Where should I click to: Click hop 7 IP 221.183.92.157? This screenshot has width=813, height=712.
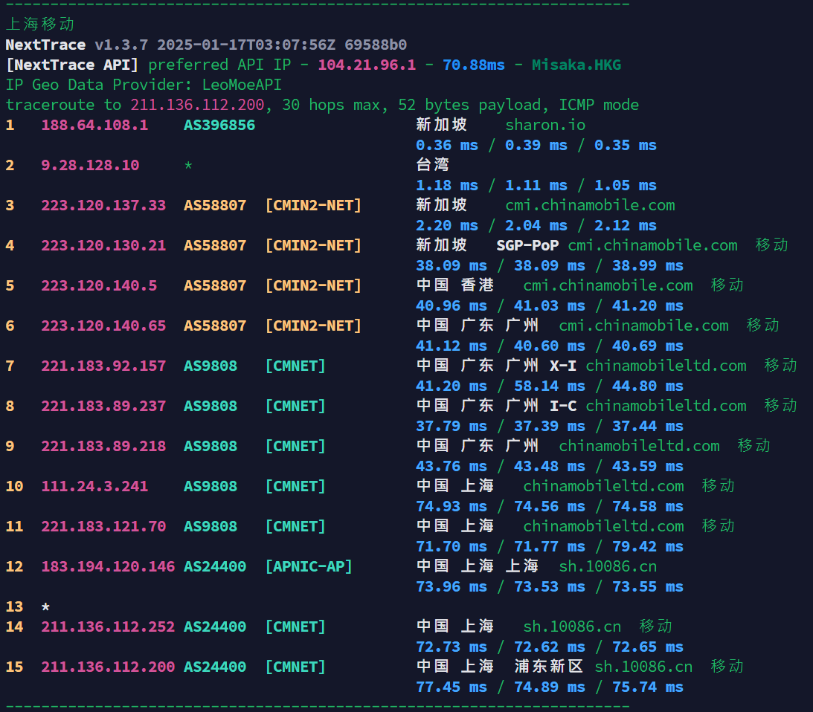pos(103,366)
